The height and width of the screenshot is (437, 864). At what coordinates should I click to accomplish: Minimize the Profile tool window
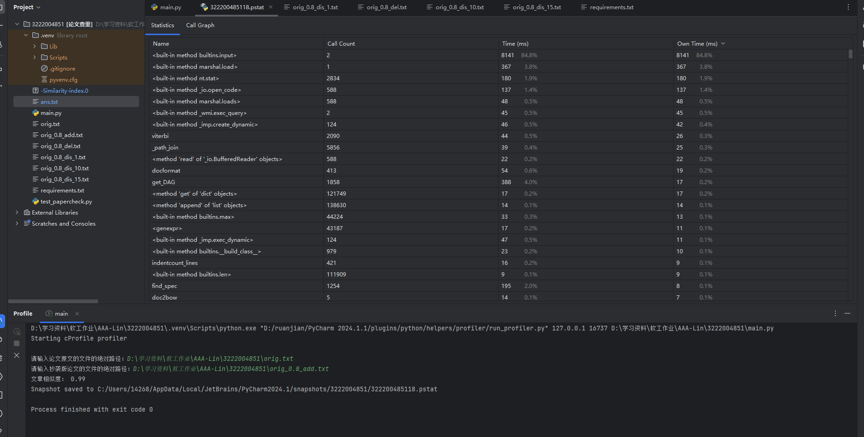pos(847,313)
